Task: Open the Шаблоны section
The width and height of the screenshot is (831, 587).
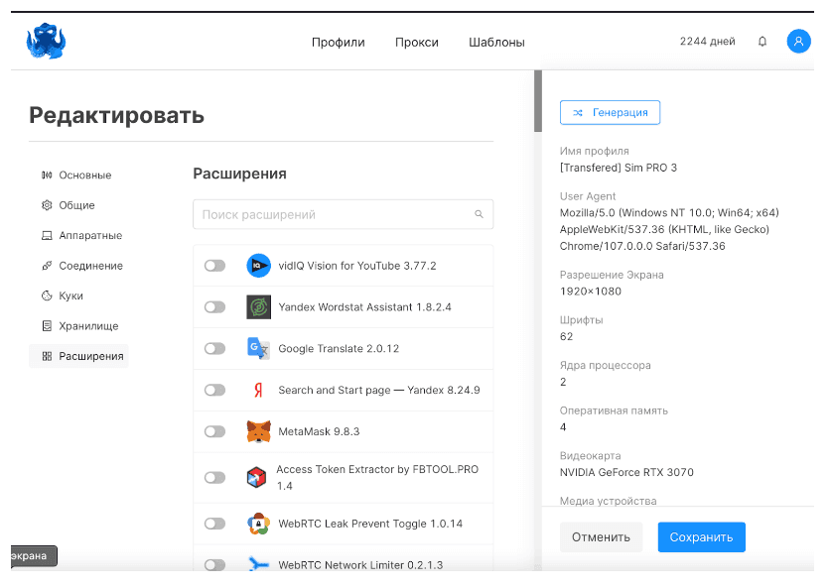Action: 496,43
